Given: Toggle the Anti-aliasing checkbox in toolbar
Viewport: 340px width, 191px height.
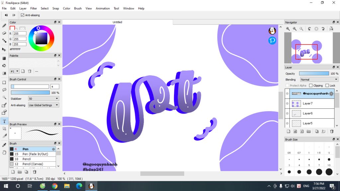Looking at the screenshot, I should [x=23, y=15].
